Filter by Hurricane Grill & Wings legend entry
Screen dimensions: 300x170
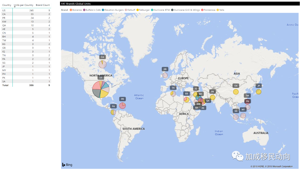185,10
